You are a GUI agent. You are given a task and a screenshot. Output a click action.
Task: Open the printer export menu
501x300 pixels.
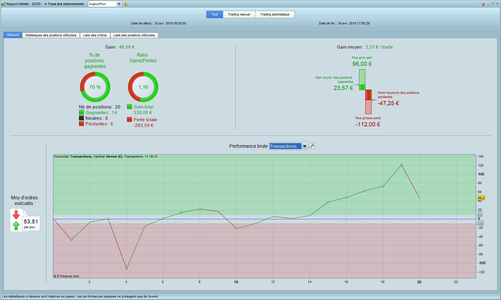pos(482,4)
